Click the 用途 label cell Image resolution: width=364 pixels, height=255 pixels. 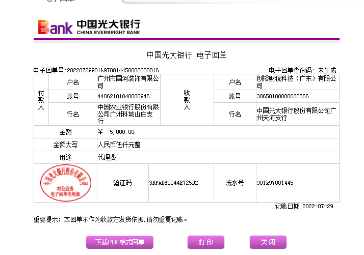coord(65,157)
